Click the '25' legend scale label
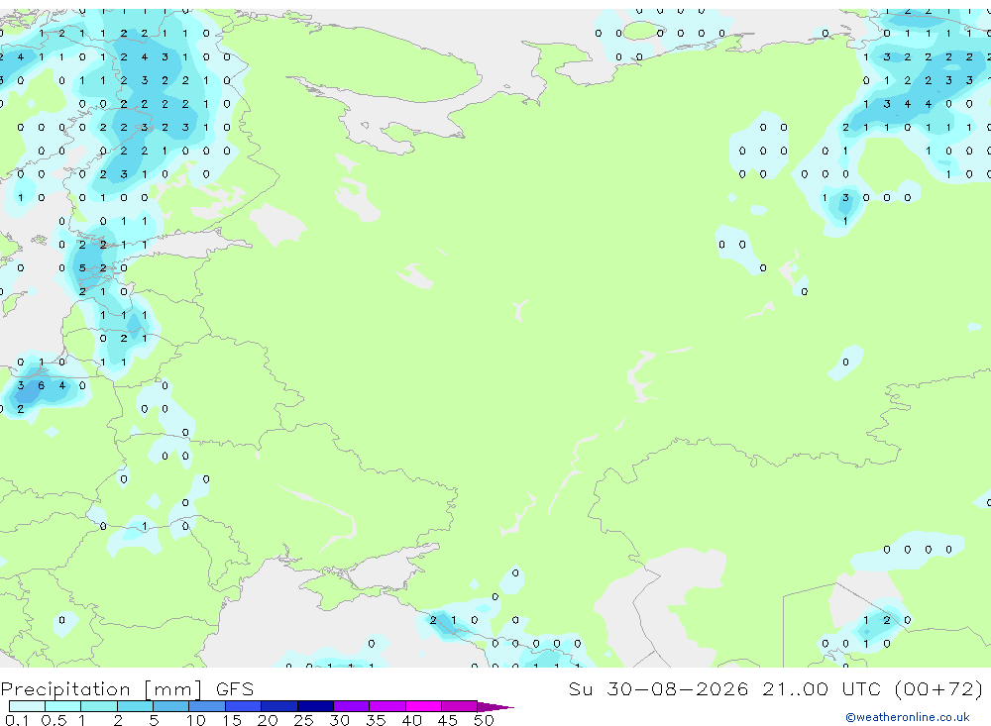The width and height of the screenshot is (991, 726). [303, 720]
